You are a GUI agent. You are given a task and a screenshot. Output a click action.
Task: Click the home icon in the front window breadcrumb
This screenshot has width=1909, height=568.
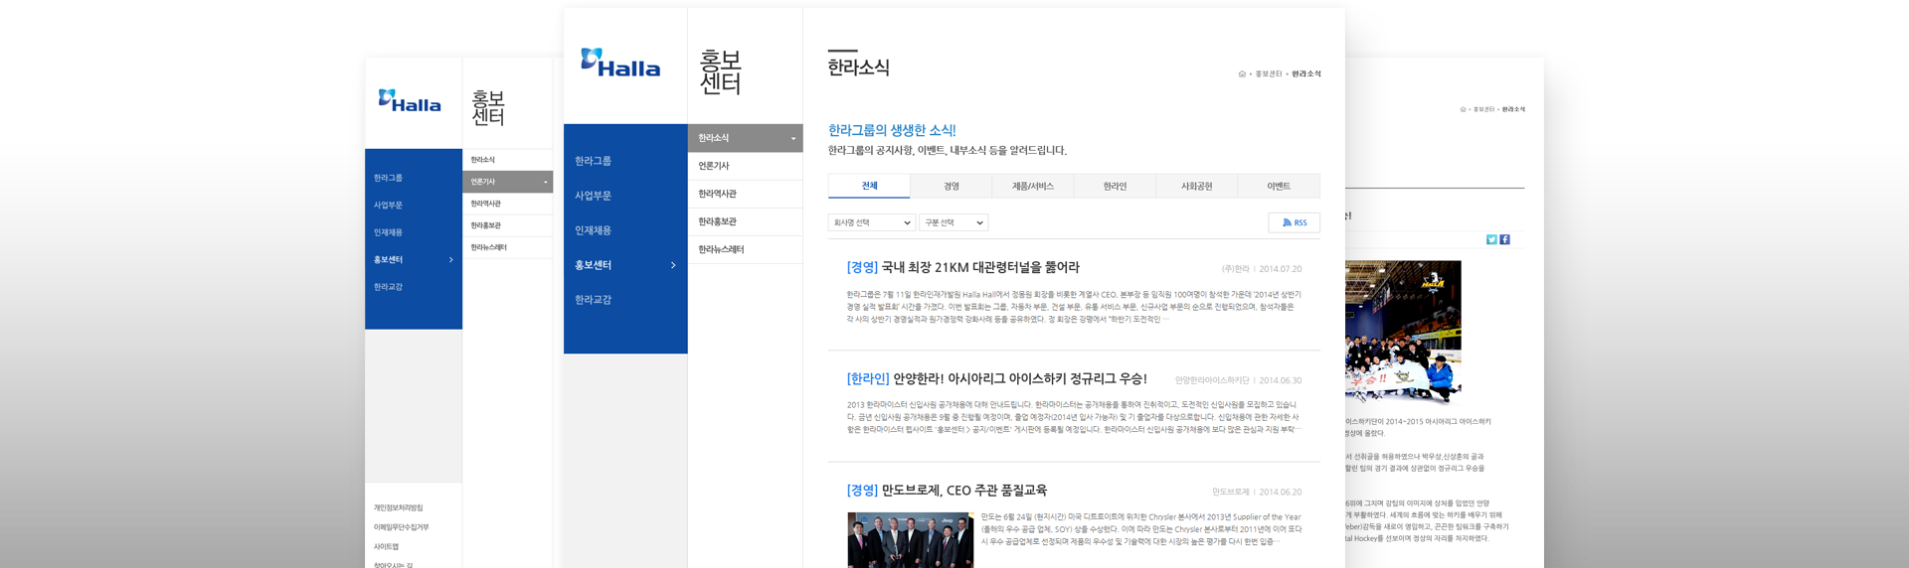tap(1242, 73)
